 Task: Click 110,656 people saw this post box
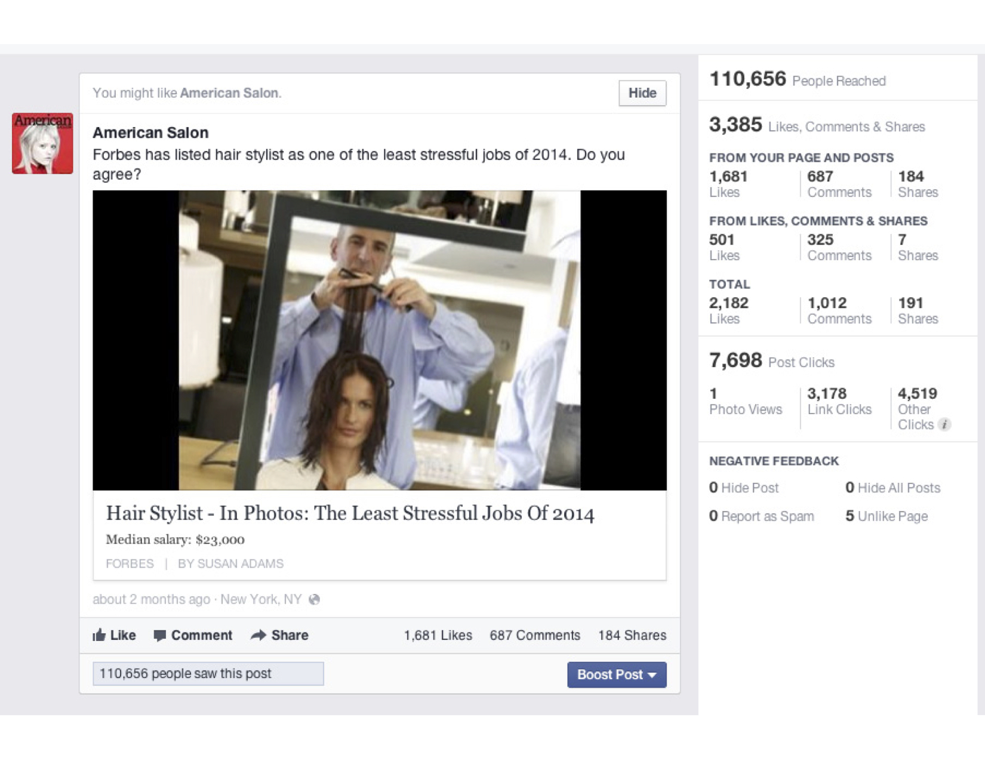[208, 674]
